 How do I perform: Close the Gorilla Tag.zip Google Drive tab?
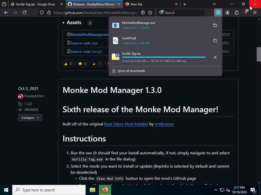coord(62,4)
